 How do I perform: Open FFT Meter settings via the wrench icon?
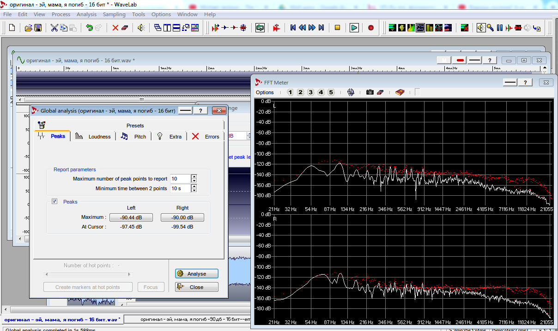click(x=351, y=92)
